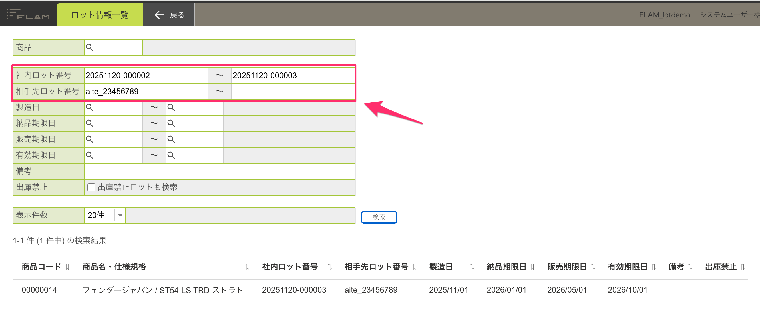Sort results by 有効期限日 column arrows

point(654,266)
